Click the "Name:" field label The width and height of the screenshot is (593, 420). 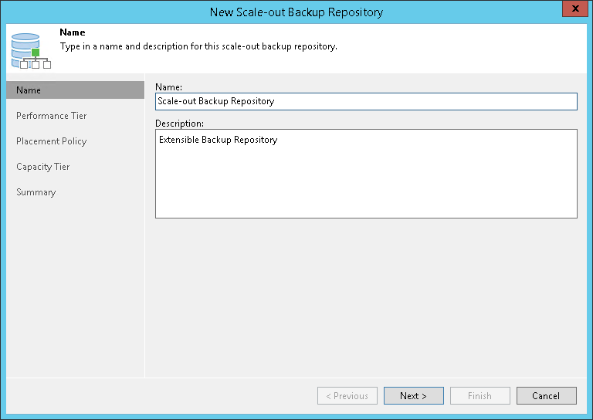[168, 88]
